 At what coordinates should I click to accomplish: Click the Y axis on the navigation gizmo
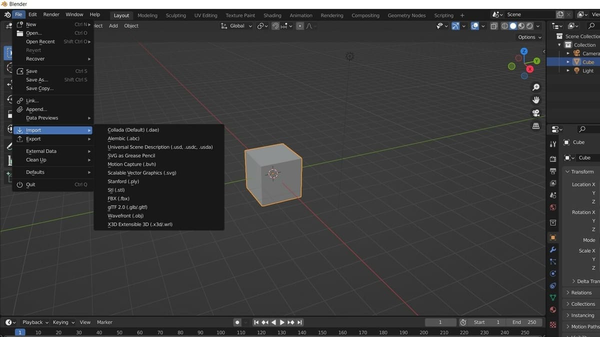pyautogui.click(x=536, y=61)
